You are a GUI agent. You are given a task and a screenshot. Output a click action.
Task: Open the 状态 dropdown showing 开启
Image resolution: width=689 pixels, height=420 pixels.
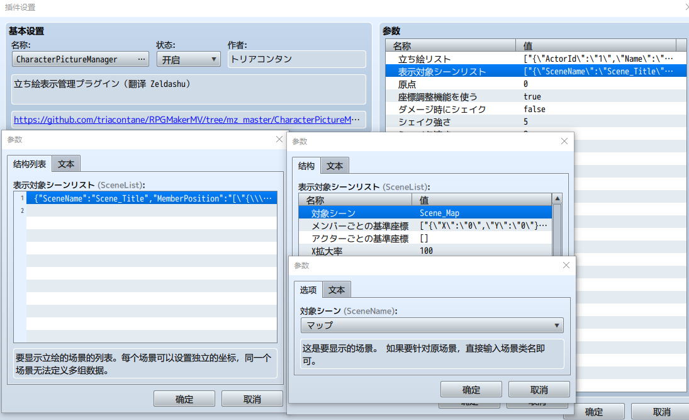(x=189, y=59)
